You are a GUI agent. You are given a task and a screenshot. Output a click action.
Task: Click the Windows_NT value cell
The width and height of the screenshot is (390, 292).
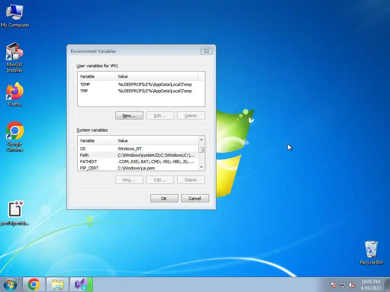129,149
